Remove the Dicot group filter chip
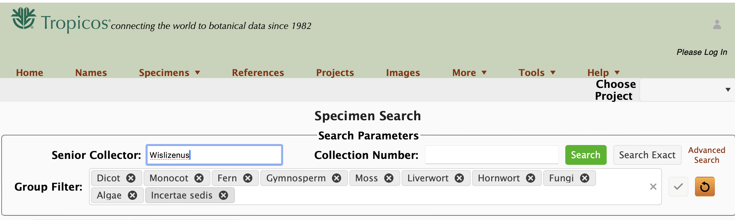This screenshot has height=220, width=735. click(131, 178)
